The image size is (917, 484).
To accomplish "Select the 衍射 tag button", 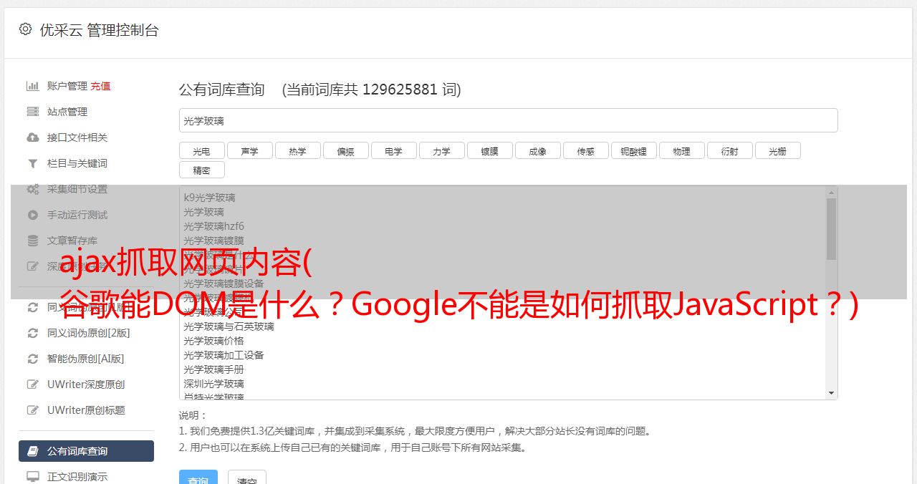I will (x=729, y=150).
